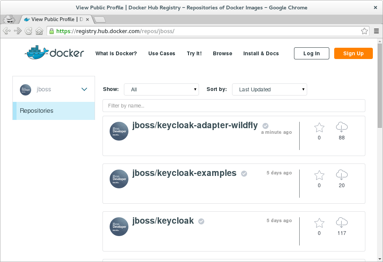Open the Show filter dropdown set to All
The width and height of the screenshot is (383, 262).
[x=161, y=89]
